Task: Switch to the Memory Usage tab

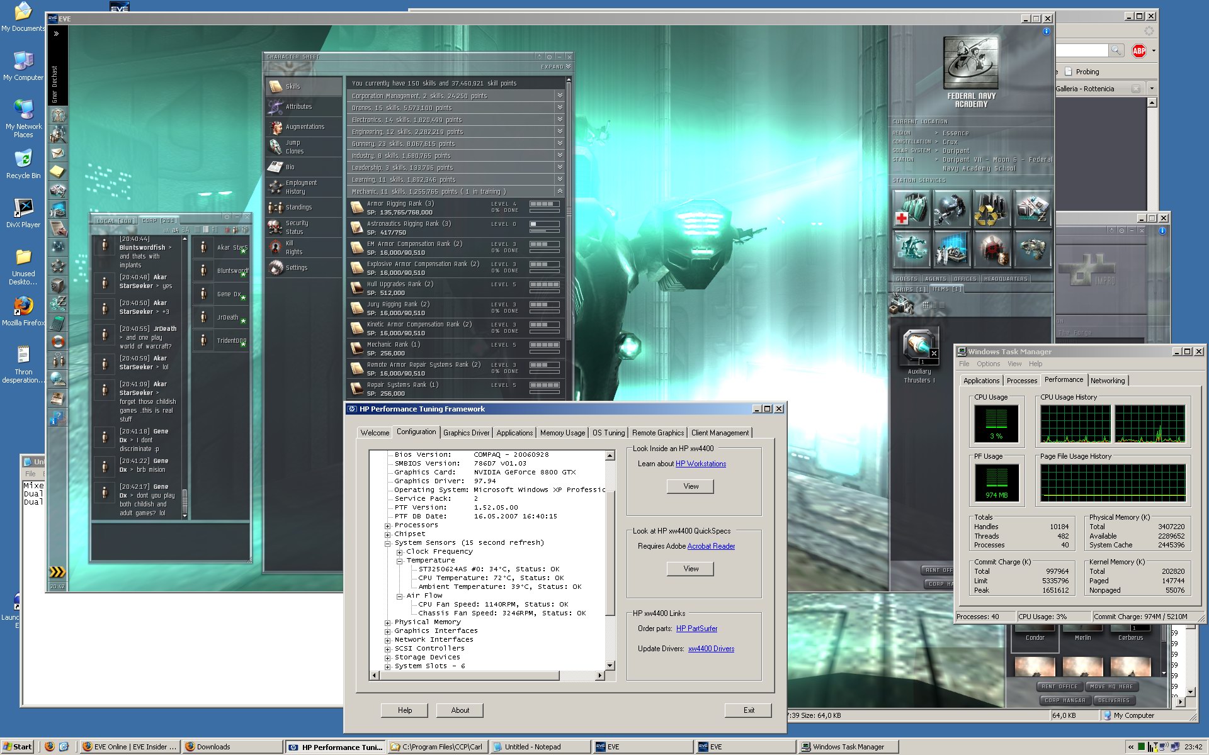Action: (562, 433)
